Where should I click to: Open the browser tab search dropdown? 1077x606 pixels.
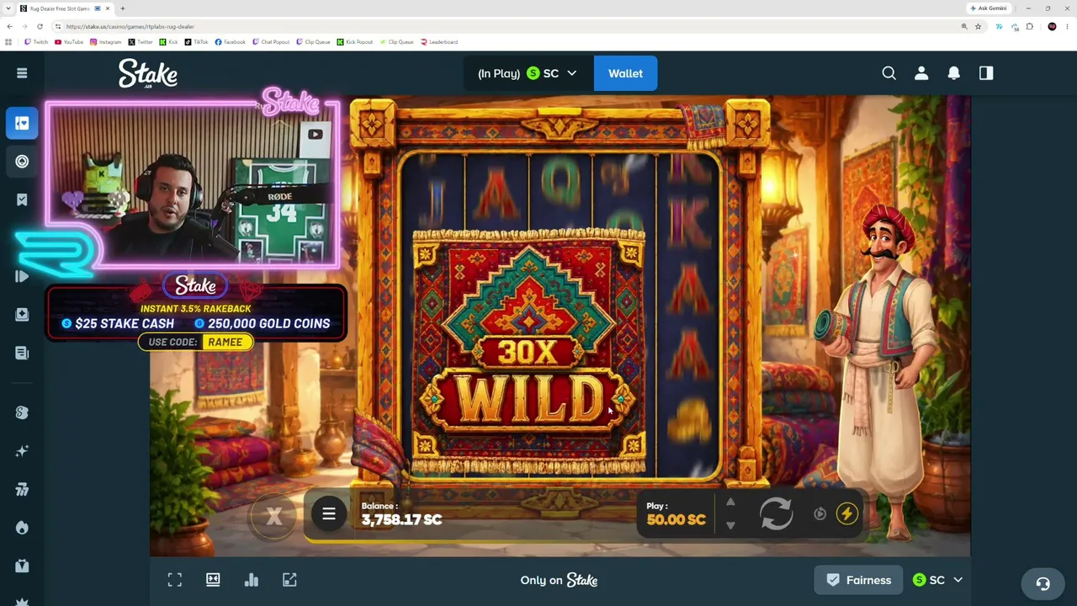[8, 8]
